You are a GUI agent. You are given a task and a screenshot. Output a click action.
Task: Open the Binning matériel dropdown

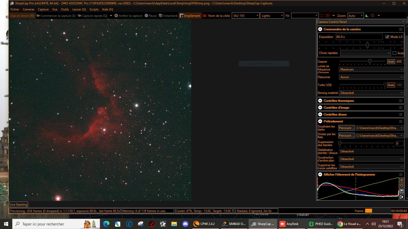click(x=371, y=93)
